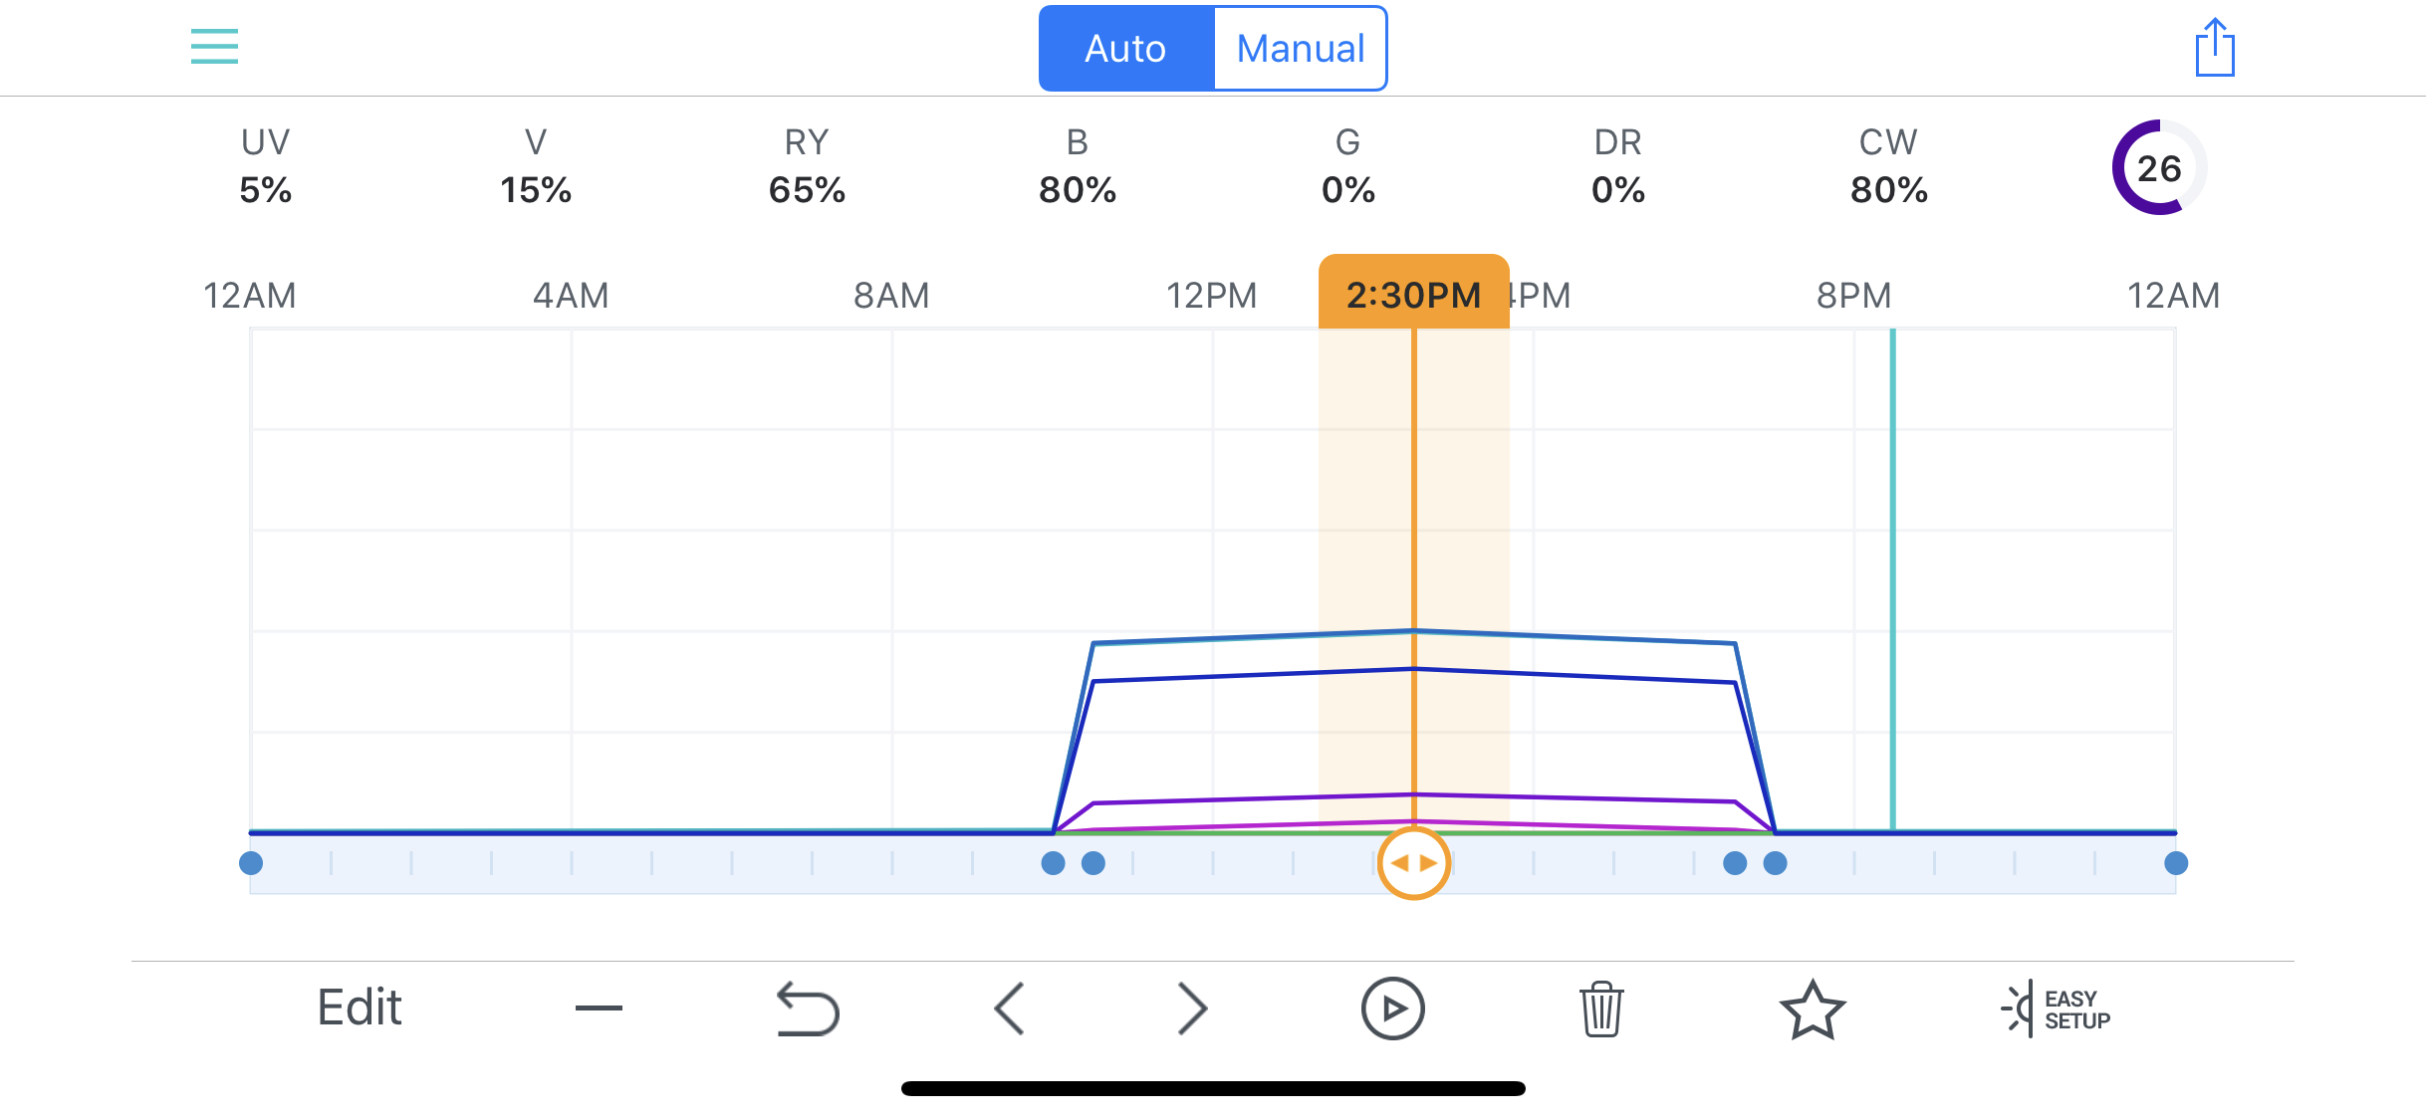
Task: Go to previous time point arrow
Action: click(x=1010, y=1008)
